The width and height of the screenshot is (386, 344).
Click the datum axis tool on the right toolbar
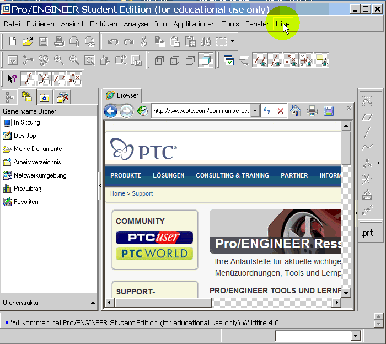point(367,132)
